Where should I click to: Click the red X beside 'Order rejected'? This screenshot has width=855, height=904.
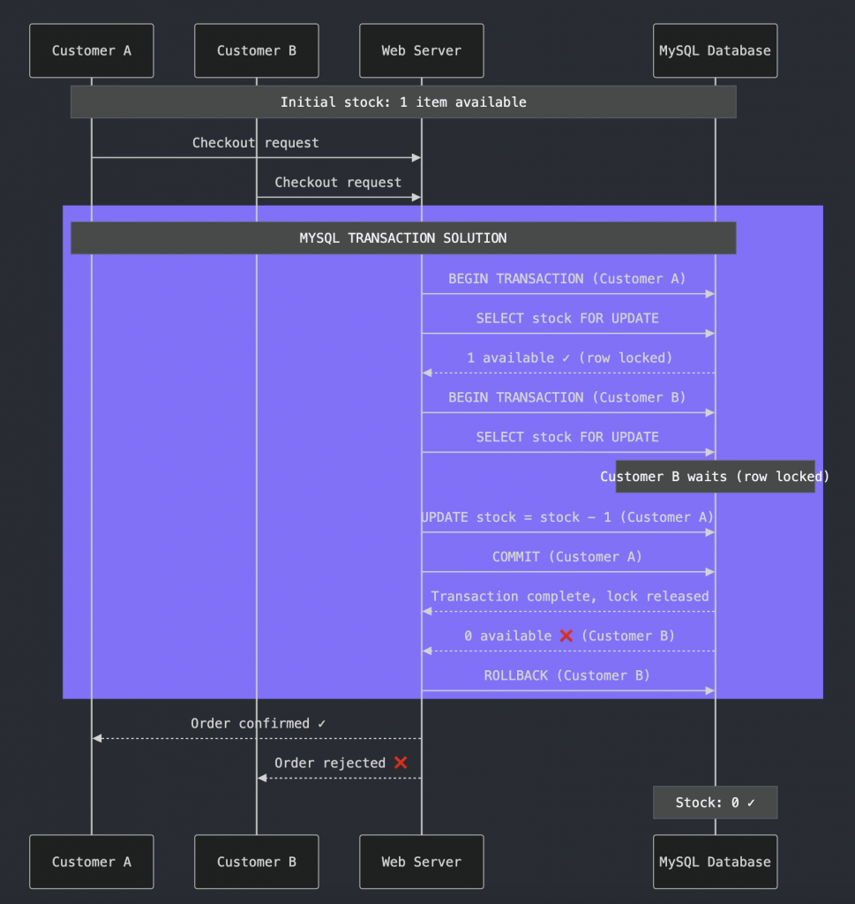[x=401, y=763]
